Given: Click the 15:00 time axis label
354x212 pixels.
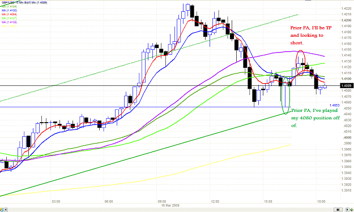Looking at the screenshot, I should point(268,201).
